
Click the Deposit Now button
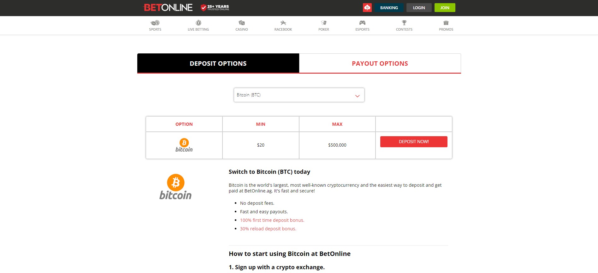[414, 142]
